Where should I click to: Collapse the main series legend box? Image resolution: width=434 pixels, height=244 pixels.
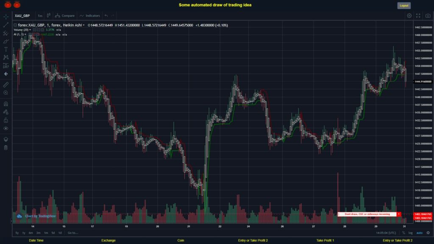click(15, 25)
